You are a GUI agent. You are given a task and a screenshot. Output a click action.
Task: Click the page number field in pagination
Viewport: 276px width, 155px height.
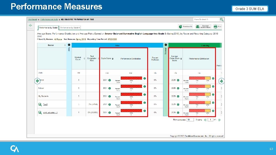(x=210, y=120)
